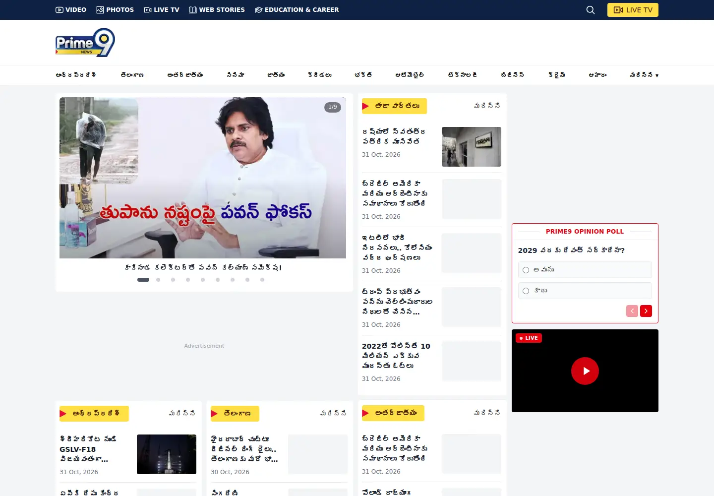Open WEB STORIES in the top bar
Image resolution: width=714 pixels, height=496 pixels.
tap(217, 10)
